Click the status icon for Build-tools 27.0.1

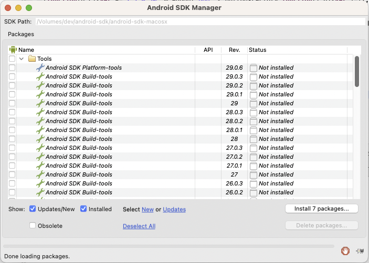coord(253,166)
